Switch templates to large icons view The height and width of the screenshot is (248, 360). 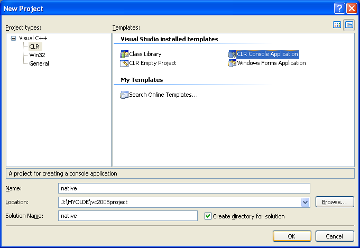point(337,25)
